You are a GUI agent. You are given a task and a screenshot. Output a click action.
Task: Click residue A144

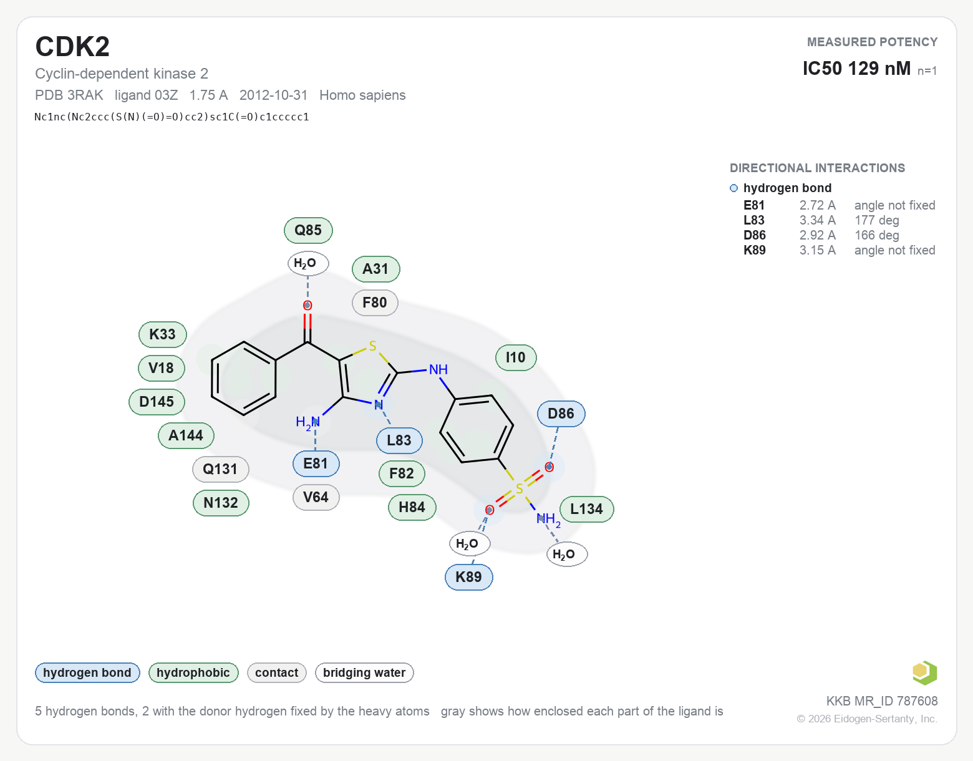click(186, 435)
